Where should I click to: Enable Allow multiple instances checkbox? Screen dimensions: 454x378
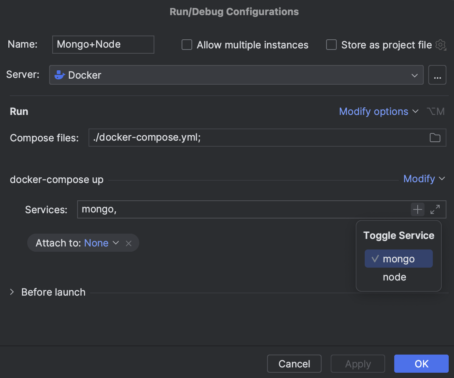(x=187, y=45)
